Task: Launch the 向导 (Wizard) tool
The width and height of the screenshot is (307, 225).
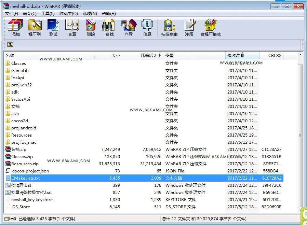Action: coord(129,28)
